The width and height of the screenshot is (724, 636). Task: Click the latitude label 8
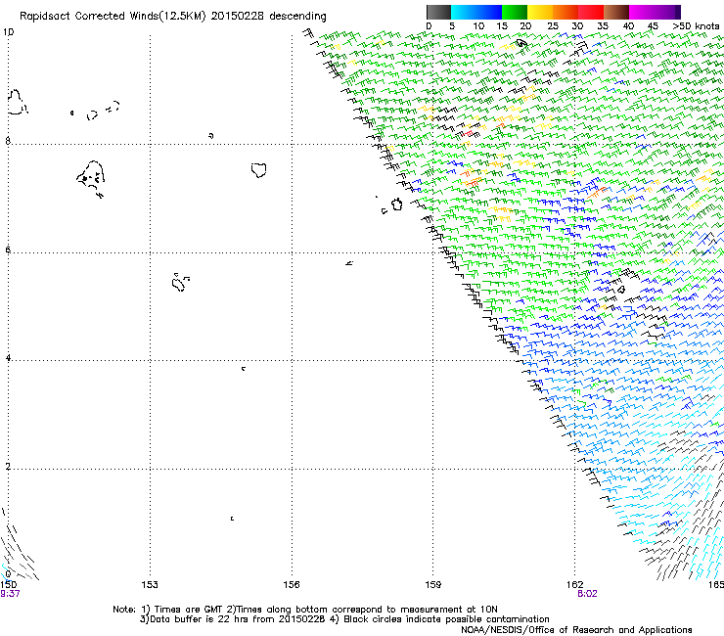[x=8, y=141]
